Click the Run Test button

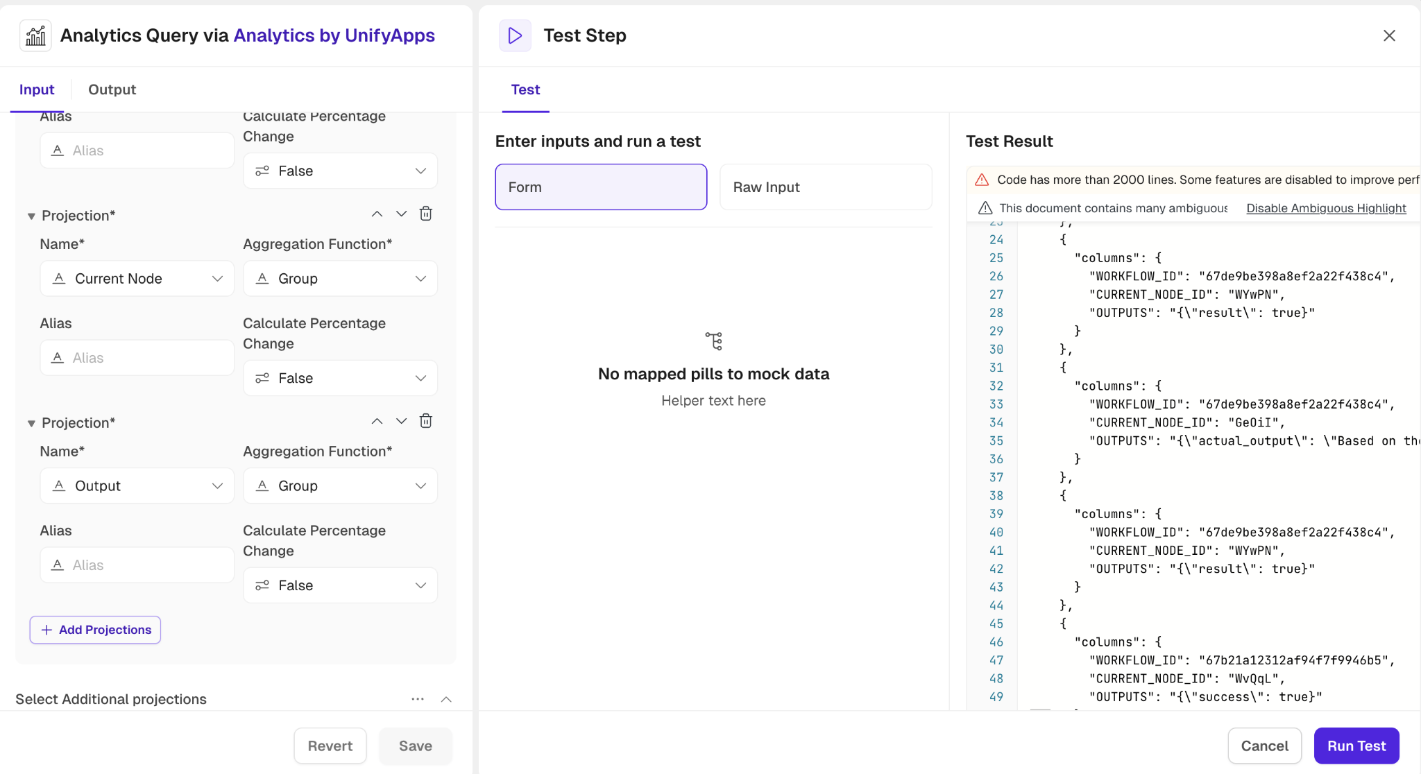(1356, 746)
